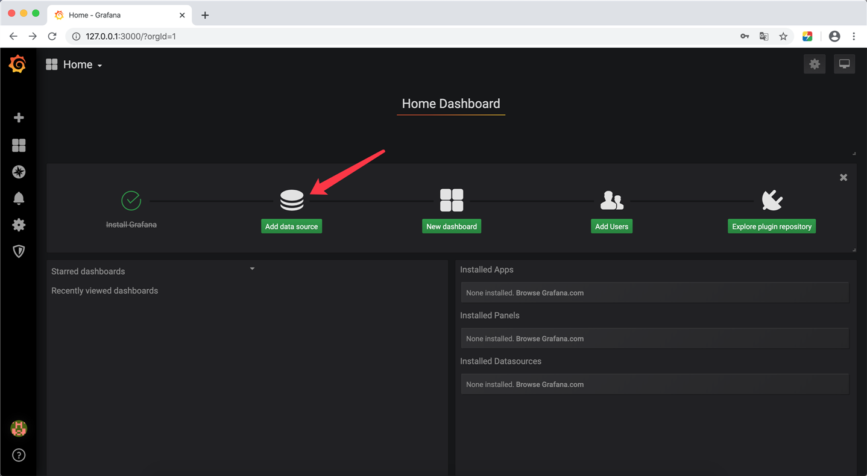Screen dimensions: 867x476
Task: Open Browse Grafana.com under Installed Panels
Action: [550, 339]
